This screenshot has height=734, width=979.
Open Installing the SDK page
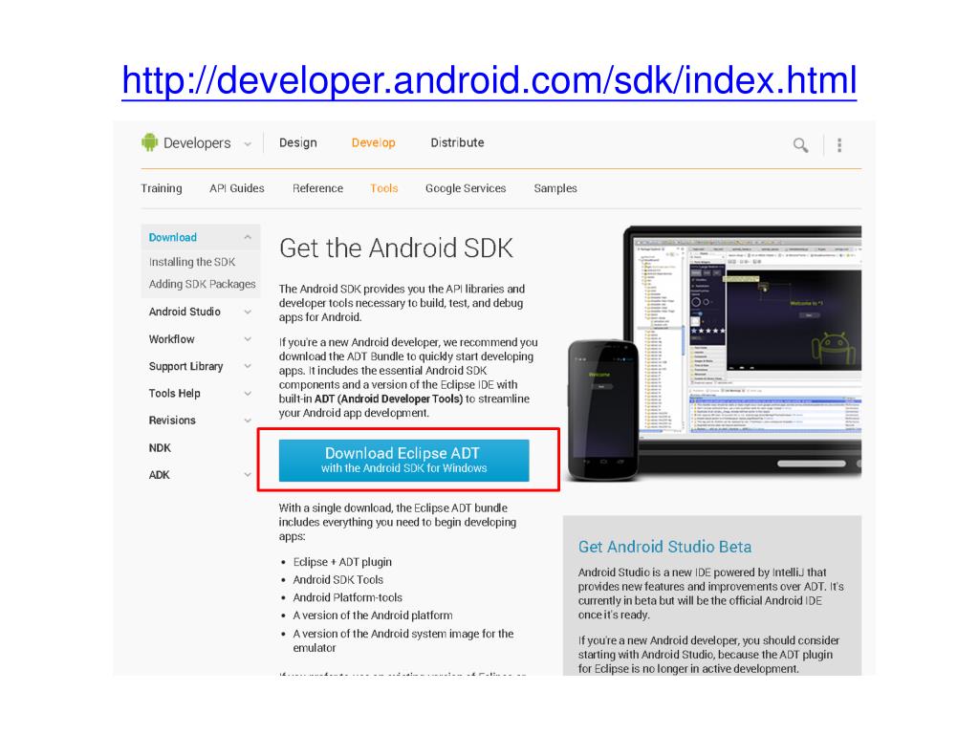pyautogui.click(x=191, y=262)
